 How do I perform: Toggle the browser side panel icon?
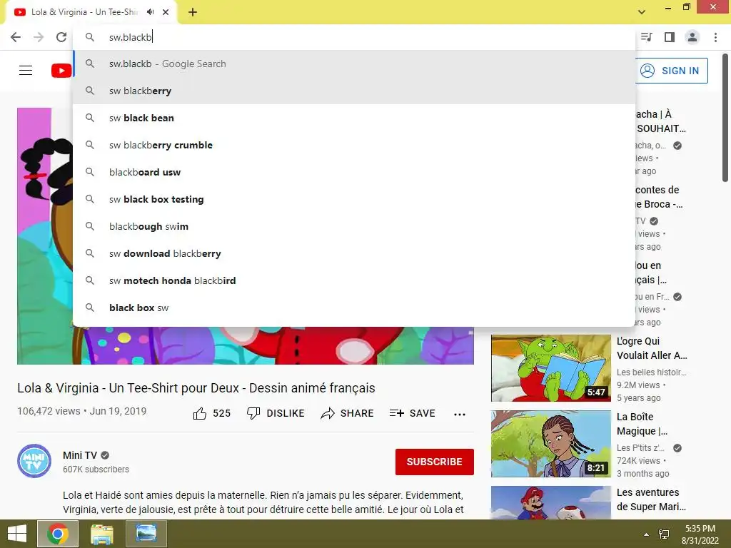(670, 37)
